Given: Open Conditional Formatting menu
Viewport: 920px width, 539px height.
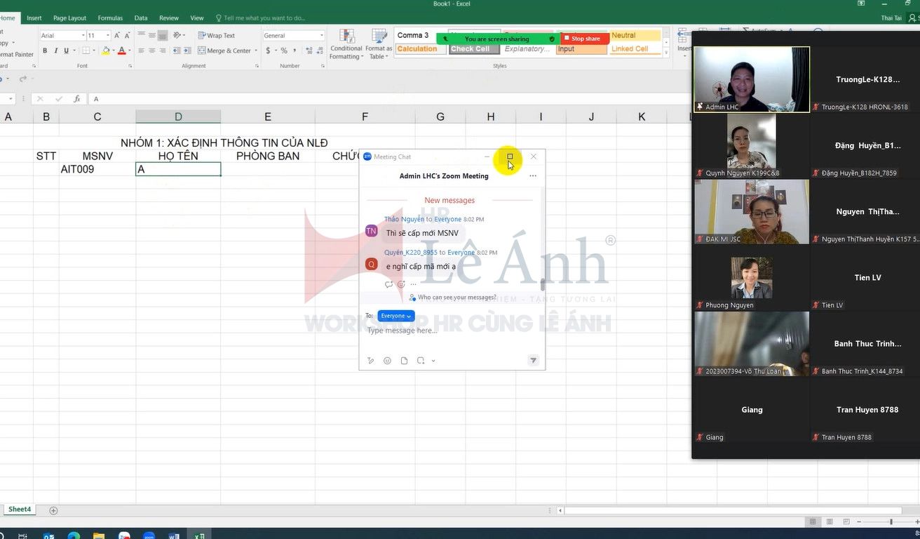Looking at the screenshot, I should [346, 44].
